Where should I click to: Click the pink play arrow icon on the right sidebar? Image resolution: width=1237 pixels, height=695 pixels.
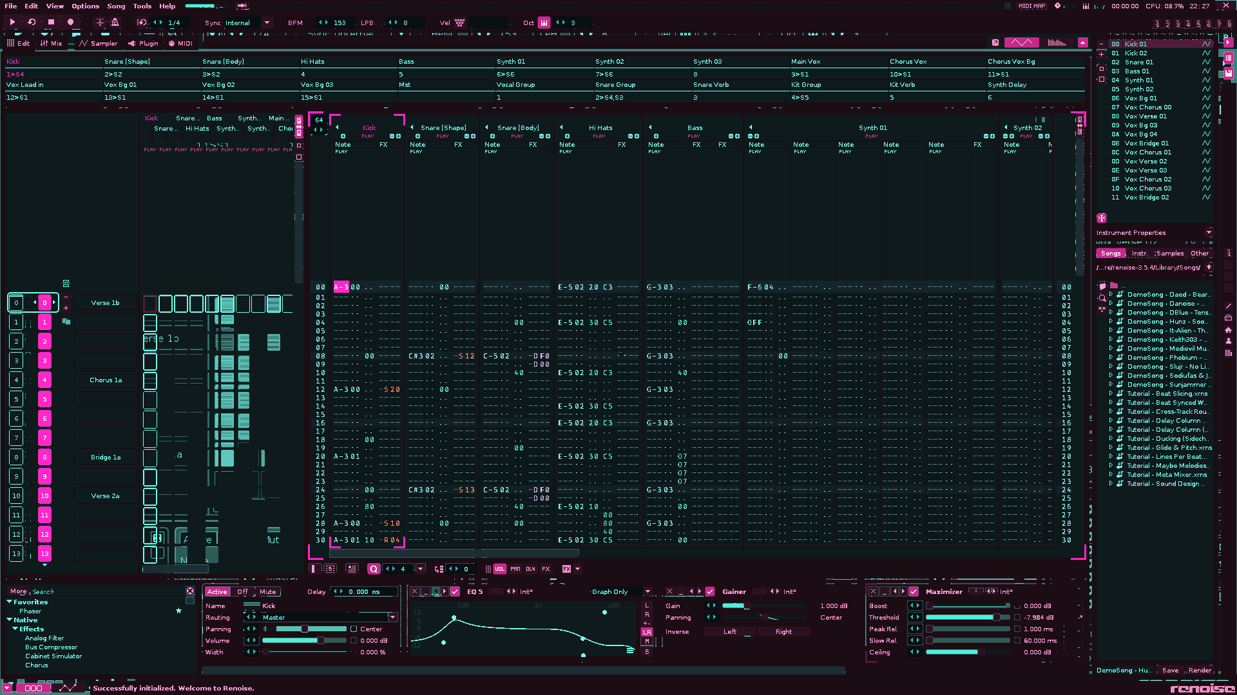[x=1229, y=42]
